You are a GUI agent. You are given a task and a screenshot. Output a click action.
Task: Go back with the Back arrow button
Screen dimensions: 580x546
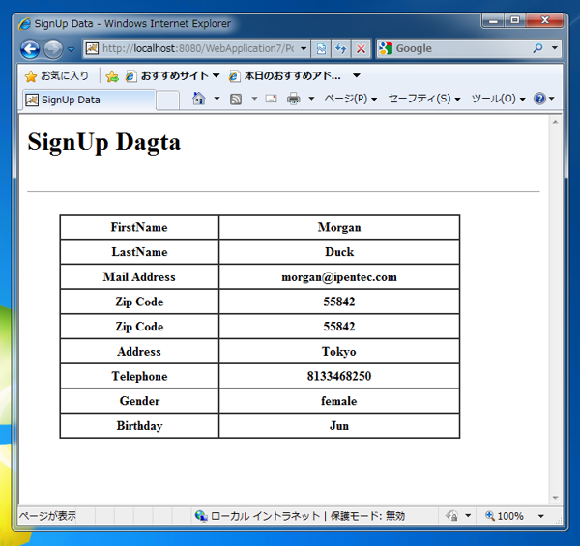30,48
